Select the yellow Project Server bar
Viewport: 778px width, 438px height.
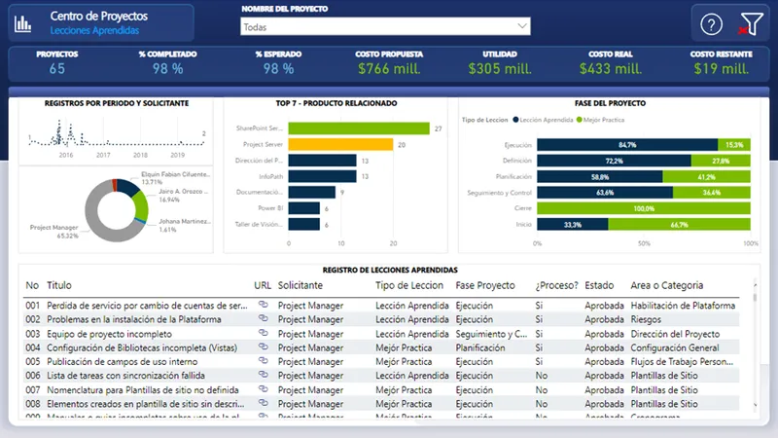click(340, 144)
